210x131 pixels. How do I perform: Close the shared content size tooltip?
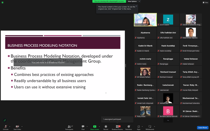136,6
